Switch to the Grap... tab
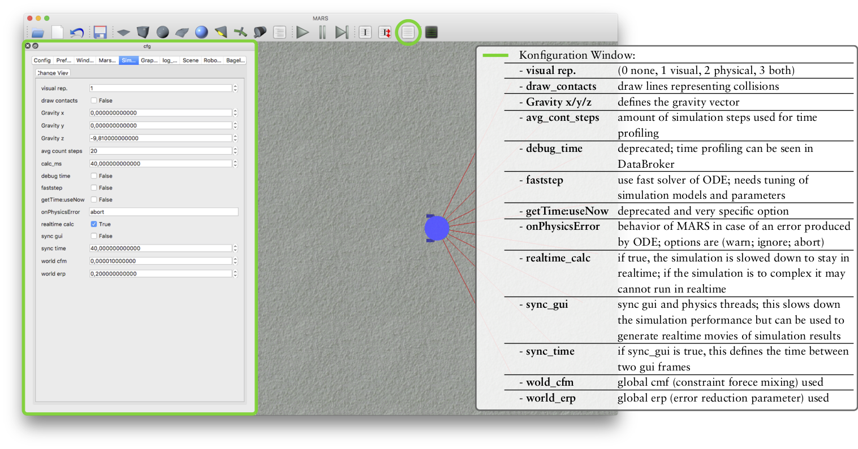Screen dimensions: 858x449 (149, 60)
